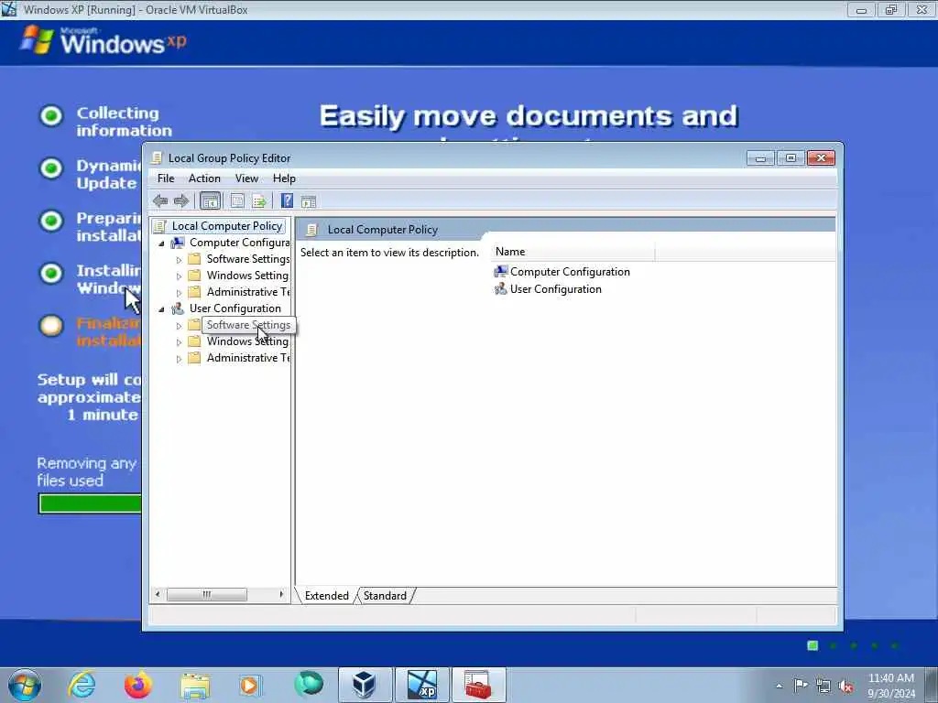
Task: Click the network tray icon
Action: tap(823, 687)
